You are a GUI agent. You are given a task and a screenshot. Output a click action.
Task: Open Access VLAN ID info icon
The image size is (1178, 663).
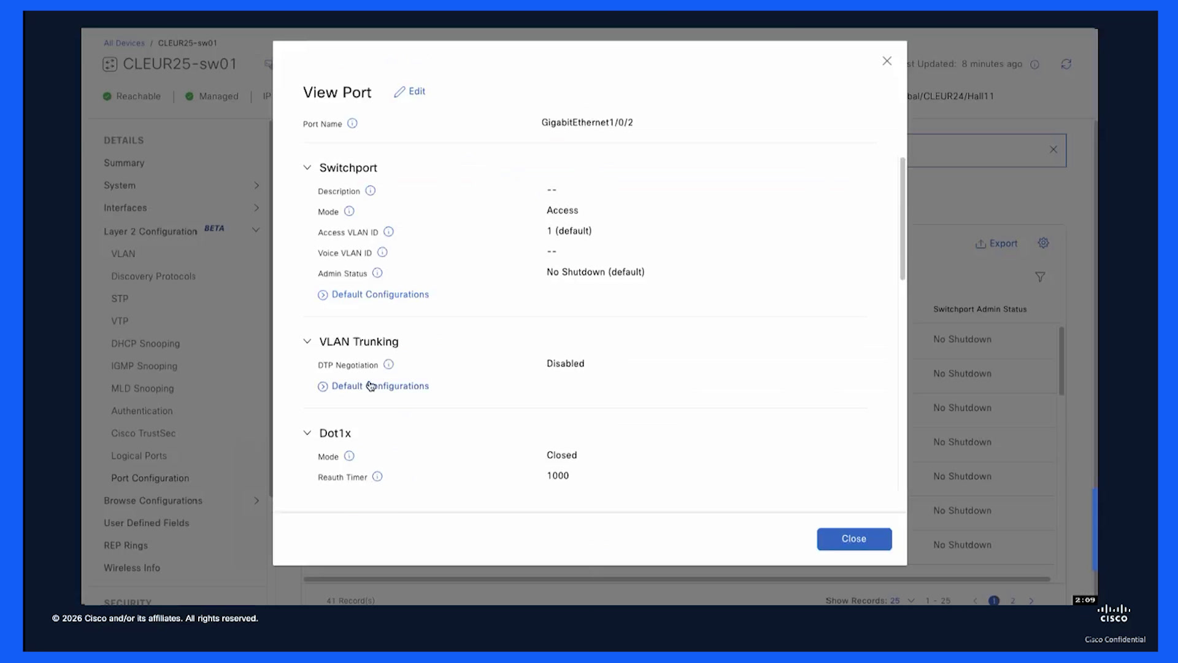[x=388, y=232]
